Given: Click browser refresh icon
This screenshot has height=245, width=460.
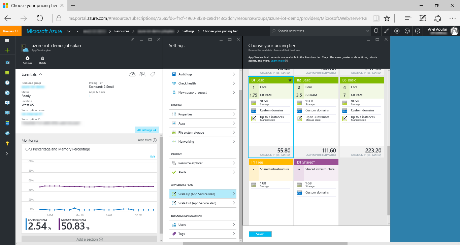Looking at the screenshot, I should [x=40, y=18].
